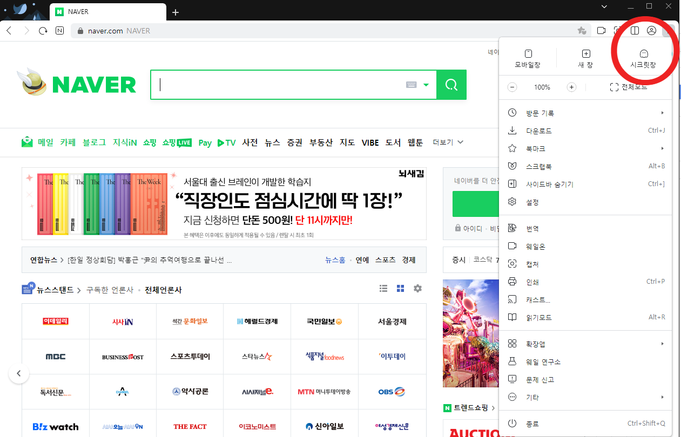Image resolution: width=681 pixels, height=437 pixels.
Task: Open the 스포츠 news link
Action: [x=386, y=260]
